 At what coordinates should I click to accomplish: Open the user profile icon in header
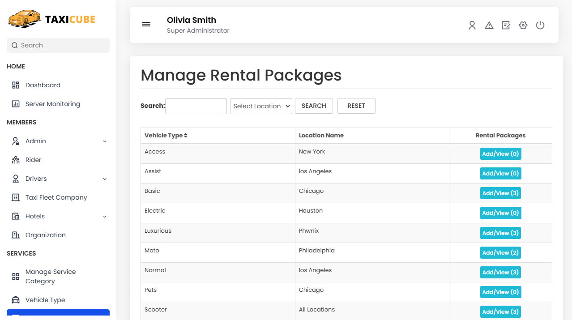pos(472,26)
